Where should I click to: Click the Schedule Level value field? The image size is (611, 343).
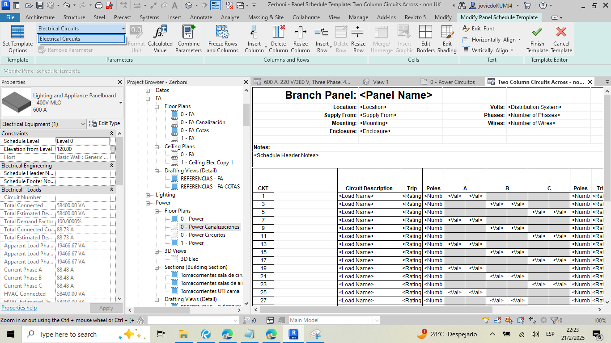(x=83, y=141)
